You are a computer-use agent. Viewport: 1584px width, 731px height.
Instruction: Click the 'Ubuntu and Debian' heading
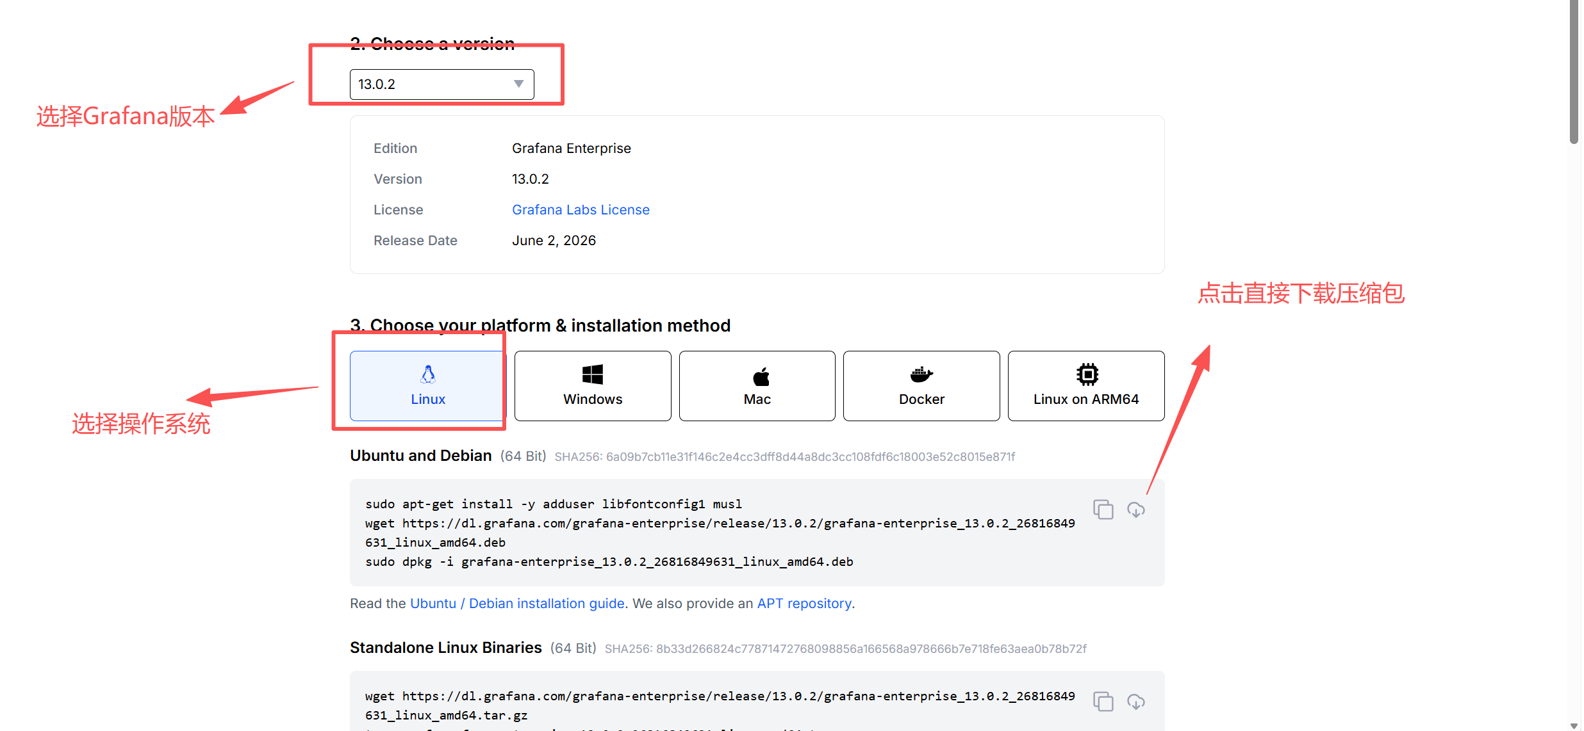click(421, 456)
